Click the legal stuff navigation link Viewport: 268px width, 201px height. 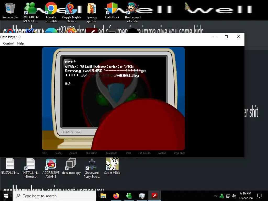point(180,153)
